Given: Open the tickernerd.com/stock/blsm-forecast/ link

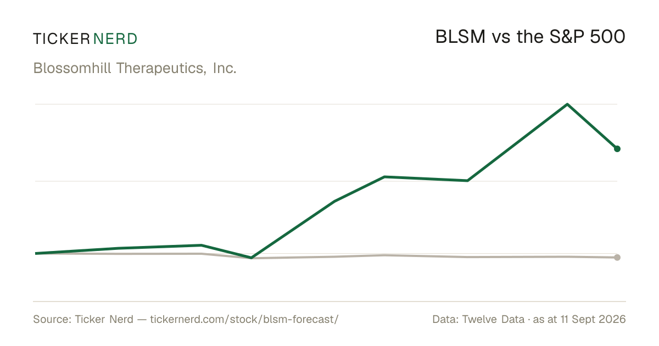Looking at the screenshot, I should (x=244, y=319).
